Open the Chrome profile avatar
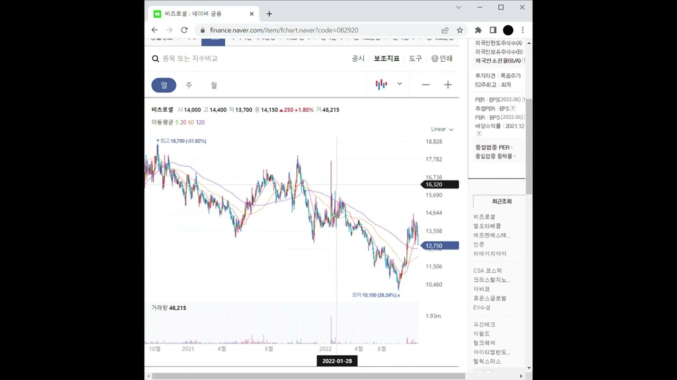677x380 pixels. pos(508,30)
